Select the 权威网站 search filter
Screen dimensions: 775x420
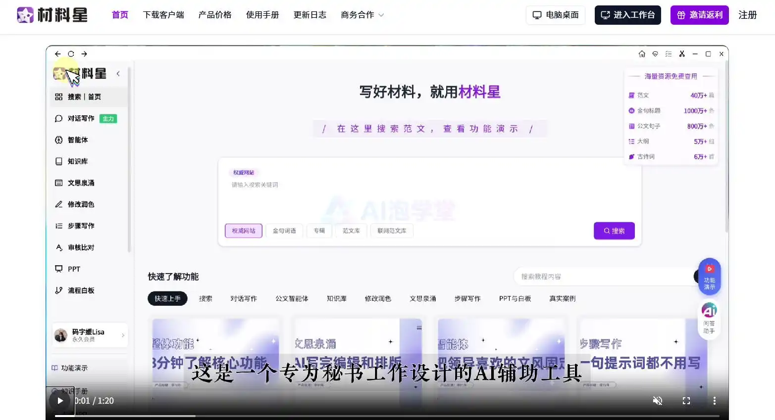coord(244,231)
